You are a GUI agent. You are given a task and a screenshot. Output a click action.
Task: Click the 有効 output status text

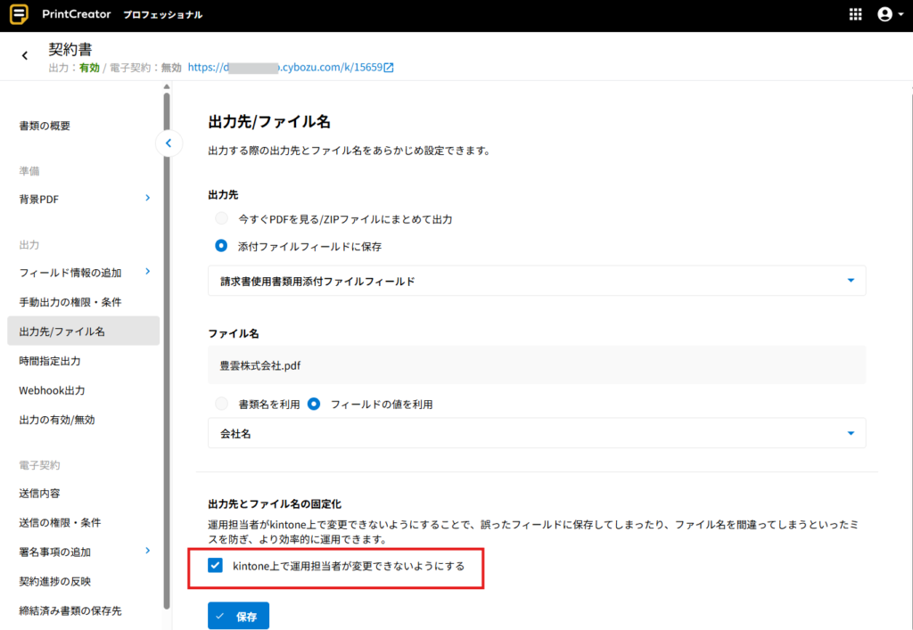(90, 68)
